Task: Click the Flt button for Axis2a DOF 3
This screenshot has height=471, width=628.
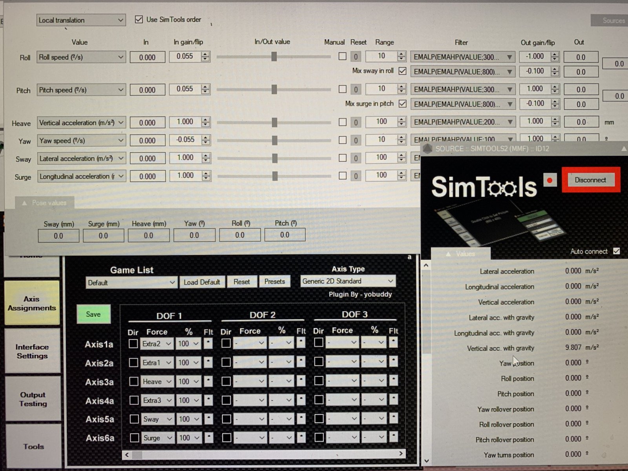Action: [393, 361]
